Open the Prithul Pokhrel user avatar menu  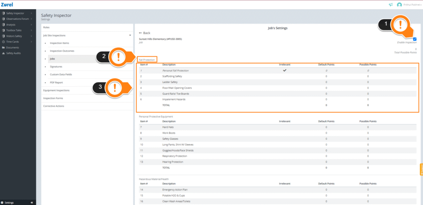[399, 5]
